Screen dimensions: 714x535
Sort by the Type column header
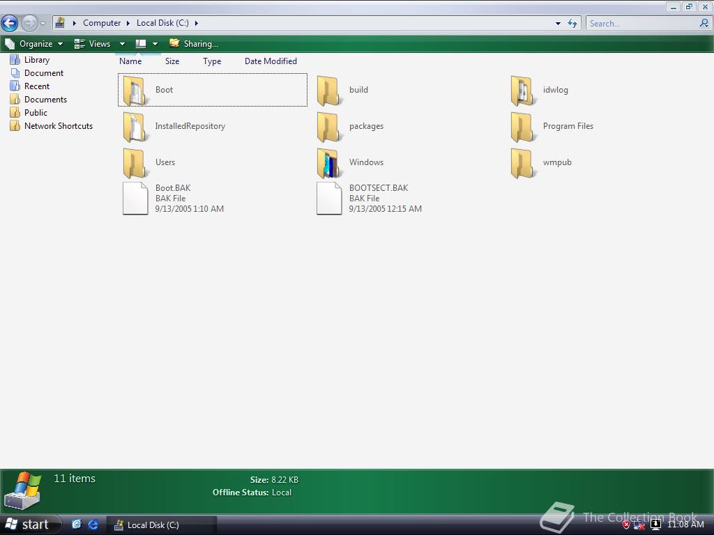pos(212,61)
